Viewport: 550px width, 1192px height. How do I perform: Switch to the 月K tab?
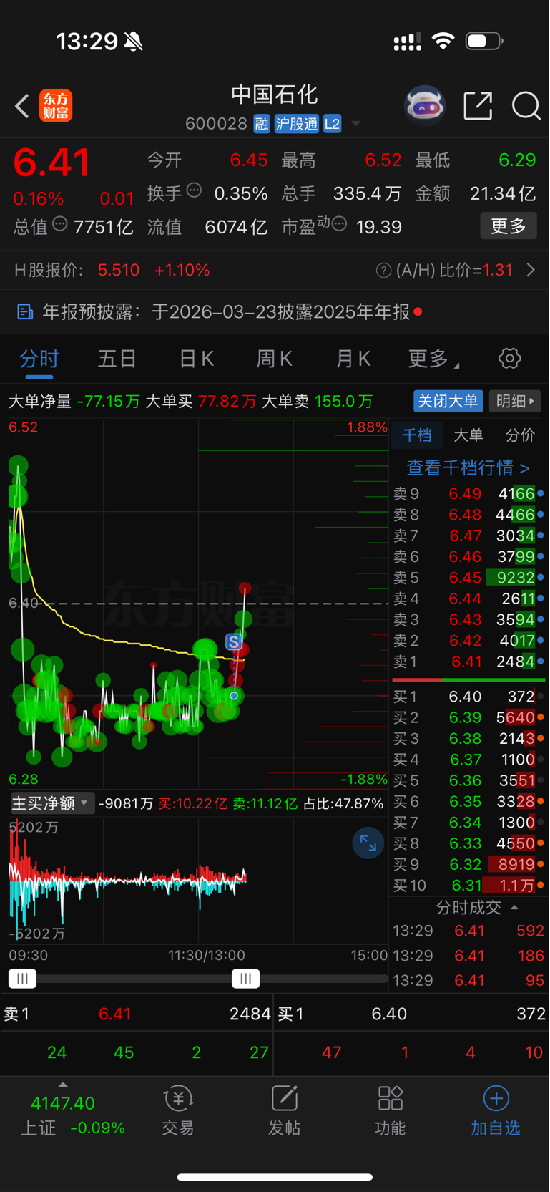(x=353, y=358)
